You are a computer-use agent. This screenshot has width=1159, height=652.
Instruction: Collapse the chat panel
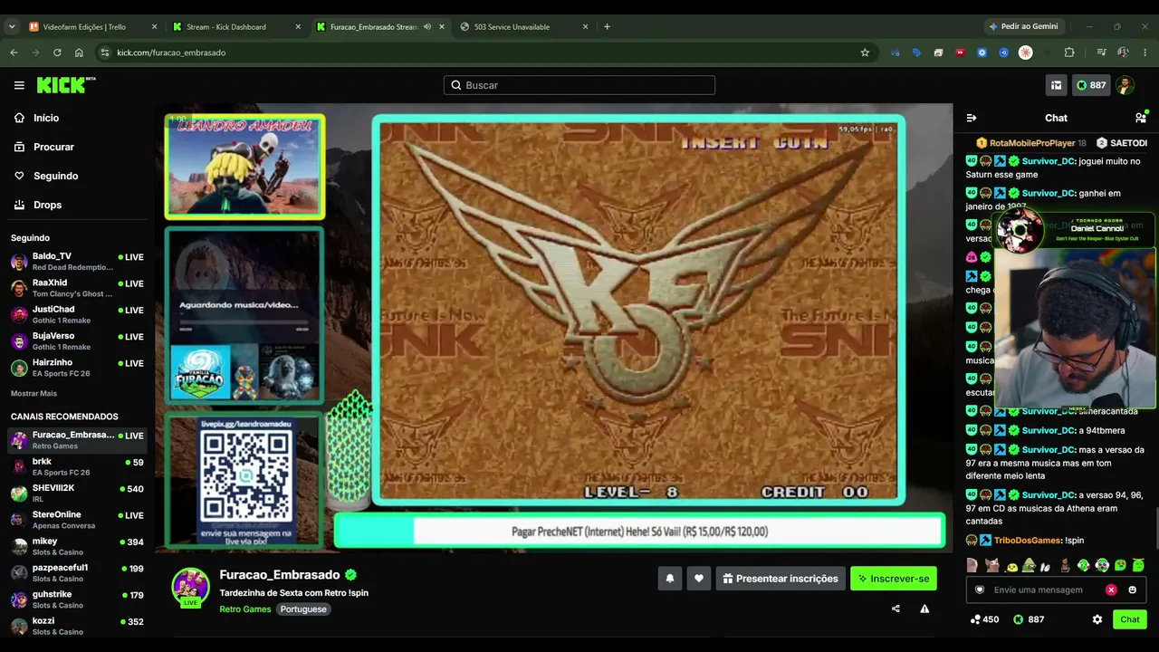(972, 118)
